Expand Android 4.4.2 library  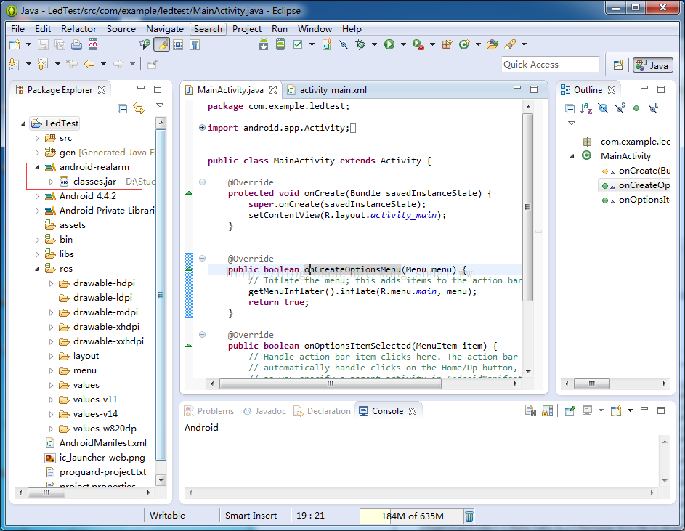[x=37, y=196]
